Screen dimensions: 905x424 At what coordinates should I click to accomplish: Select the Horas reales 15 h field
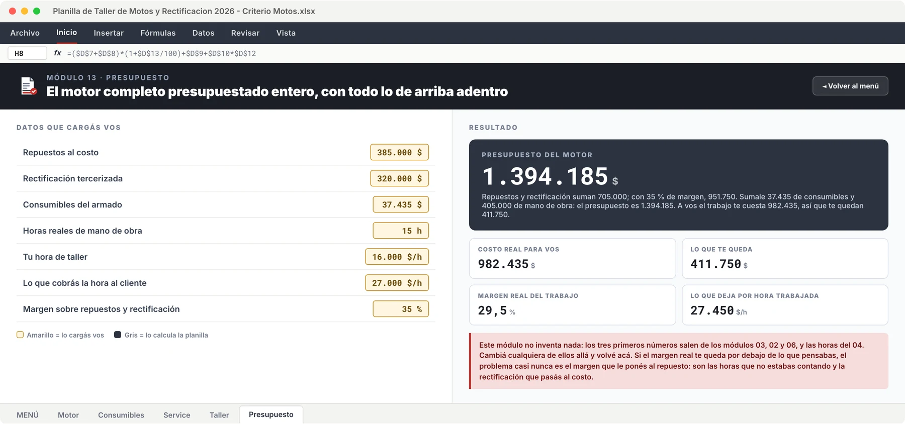click(x=401, y=231)
